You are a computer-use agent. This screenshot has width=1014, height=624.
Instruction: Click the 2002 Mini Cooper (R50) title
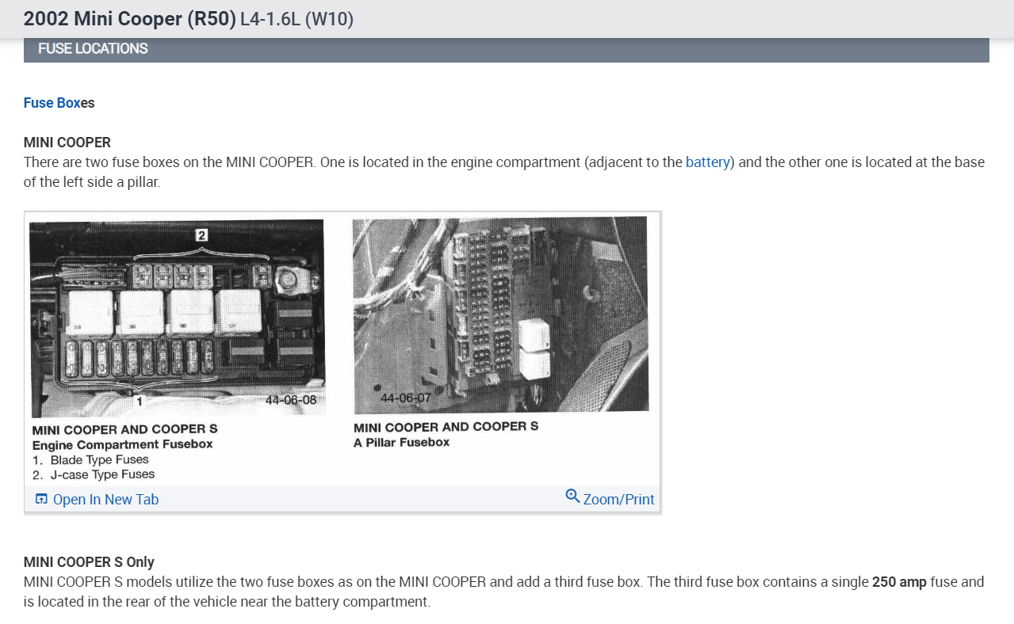click(130, 17)
